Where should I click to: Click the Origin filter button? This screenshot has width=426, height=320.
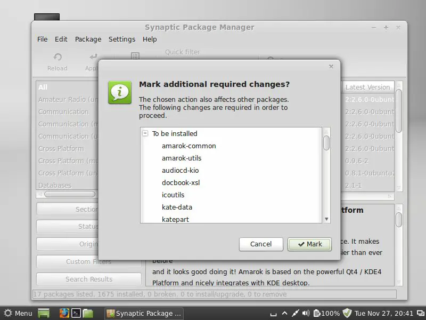tap(68, 244)
